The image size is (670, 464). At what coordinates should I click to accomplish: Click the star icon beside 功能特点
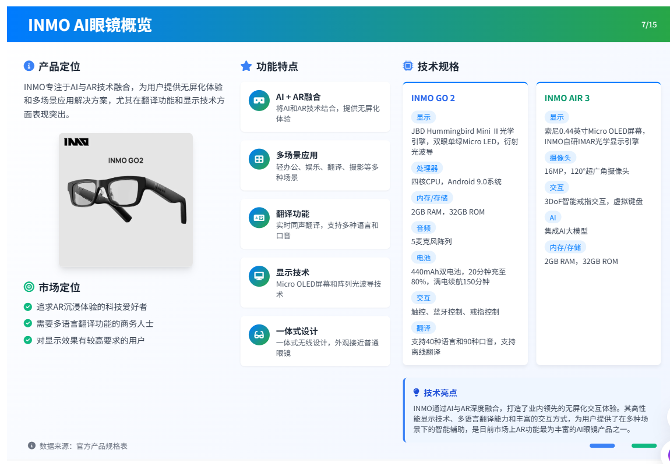pyautogui.click(x=246, y=66)
